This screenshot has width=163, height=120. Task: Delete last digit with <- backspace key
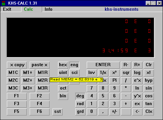point(137,112)
